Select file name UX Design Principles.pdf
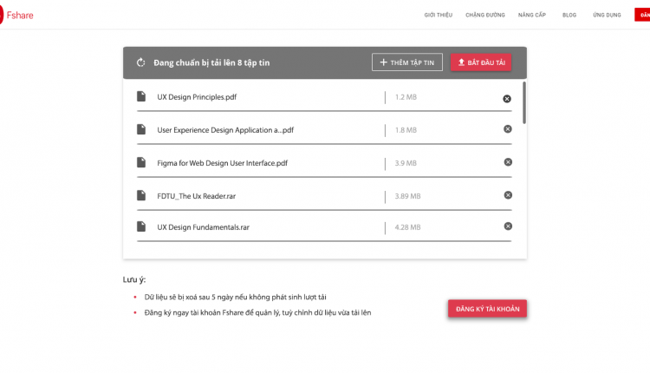This screenshot has height=373, width=650. [x=197, y=97]
